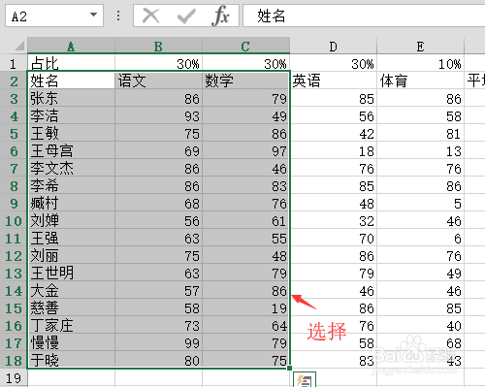Click 王强's 体育 score 6
The width and height of the screenshot is (485, 387).
[x=420, y=238]
